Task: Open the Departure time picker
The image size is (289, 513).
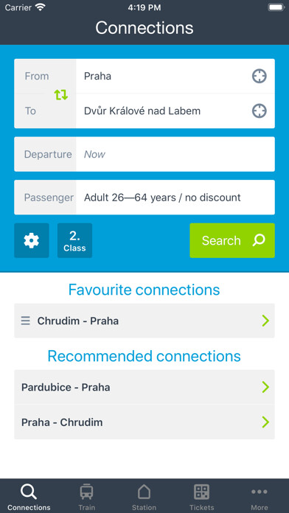Action: (144, 154)
